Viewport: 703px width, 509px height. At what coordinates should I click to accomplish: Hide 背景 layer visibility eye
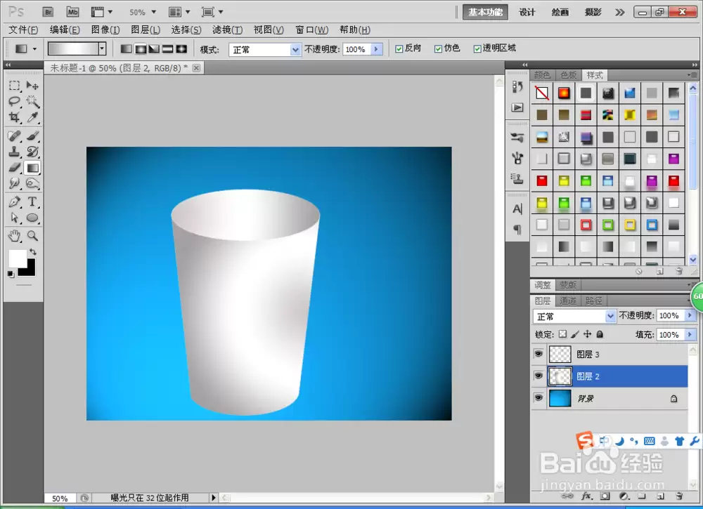(538, 398)
